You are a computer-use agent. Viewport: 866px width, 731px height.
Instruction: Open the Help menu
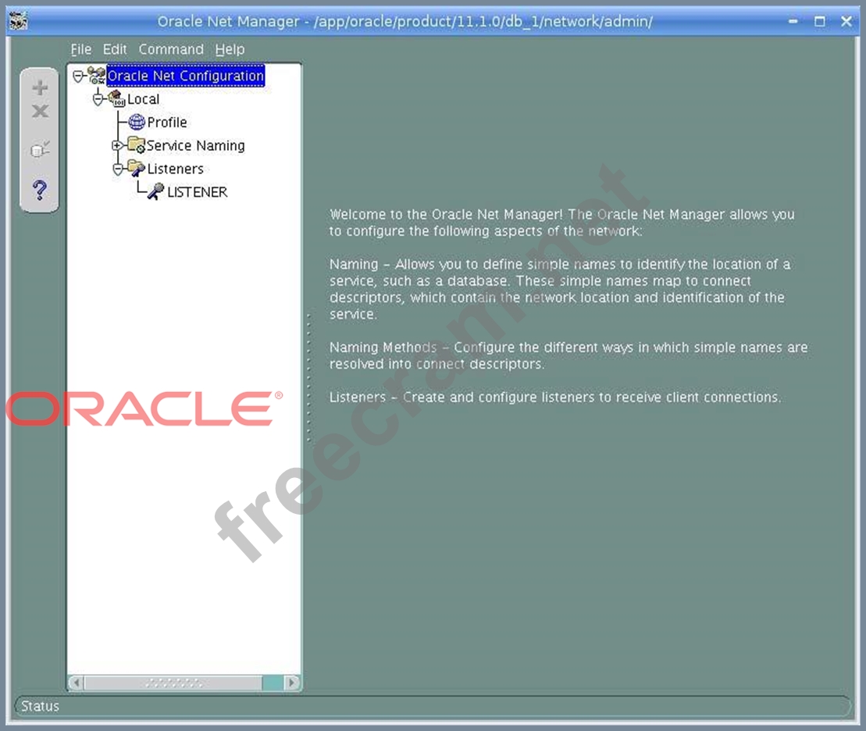click(x=230, y=49)
